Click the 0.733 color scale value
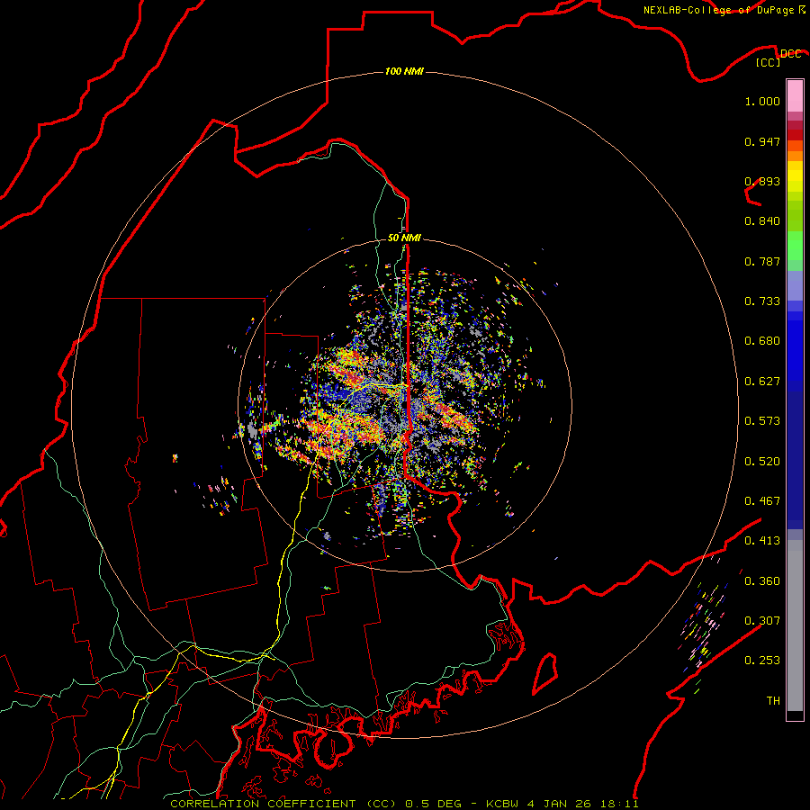Image resolution: width=810 pixels, height=810 pixels. coord(762,301)
